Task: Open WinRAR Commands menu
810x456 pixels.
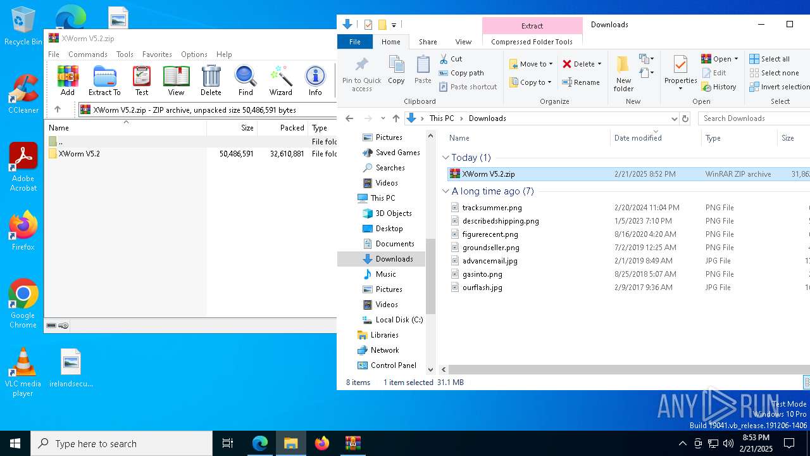Action: [x=88, y=54]
